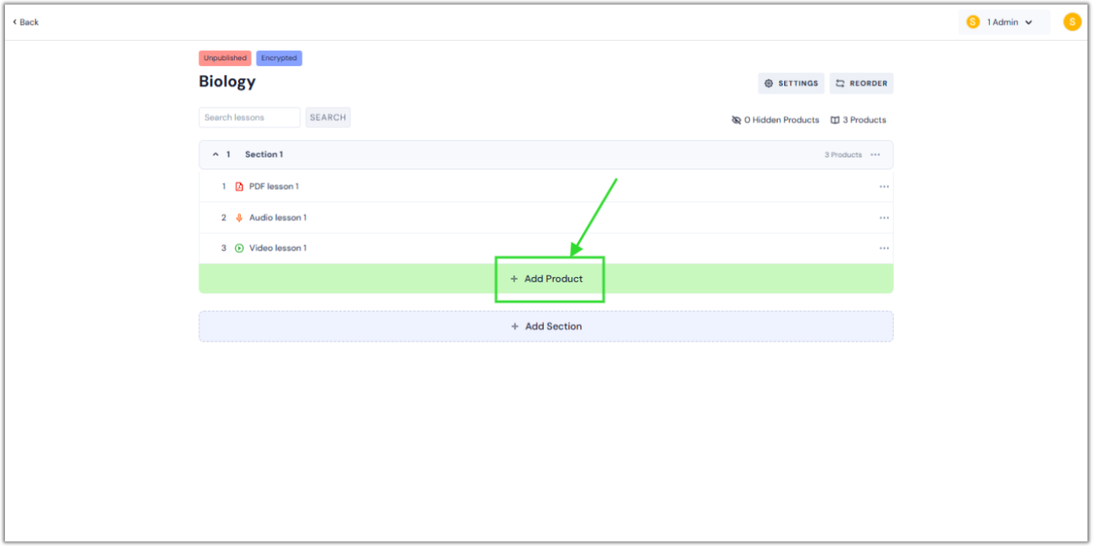Select the Settings gear icon
The width and height of the screenshot is (1101, 546).
coord(769,83)
